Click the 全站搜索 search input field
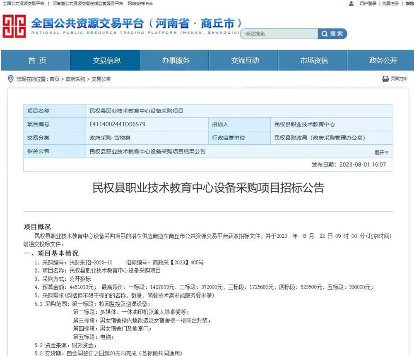The width and height of the screenshot is (414, 356). click(x=279, y=34)
